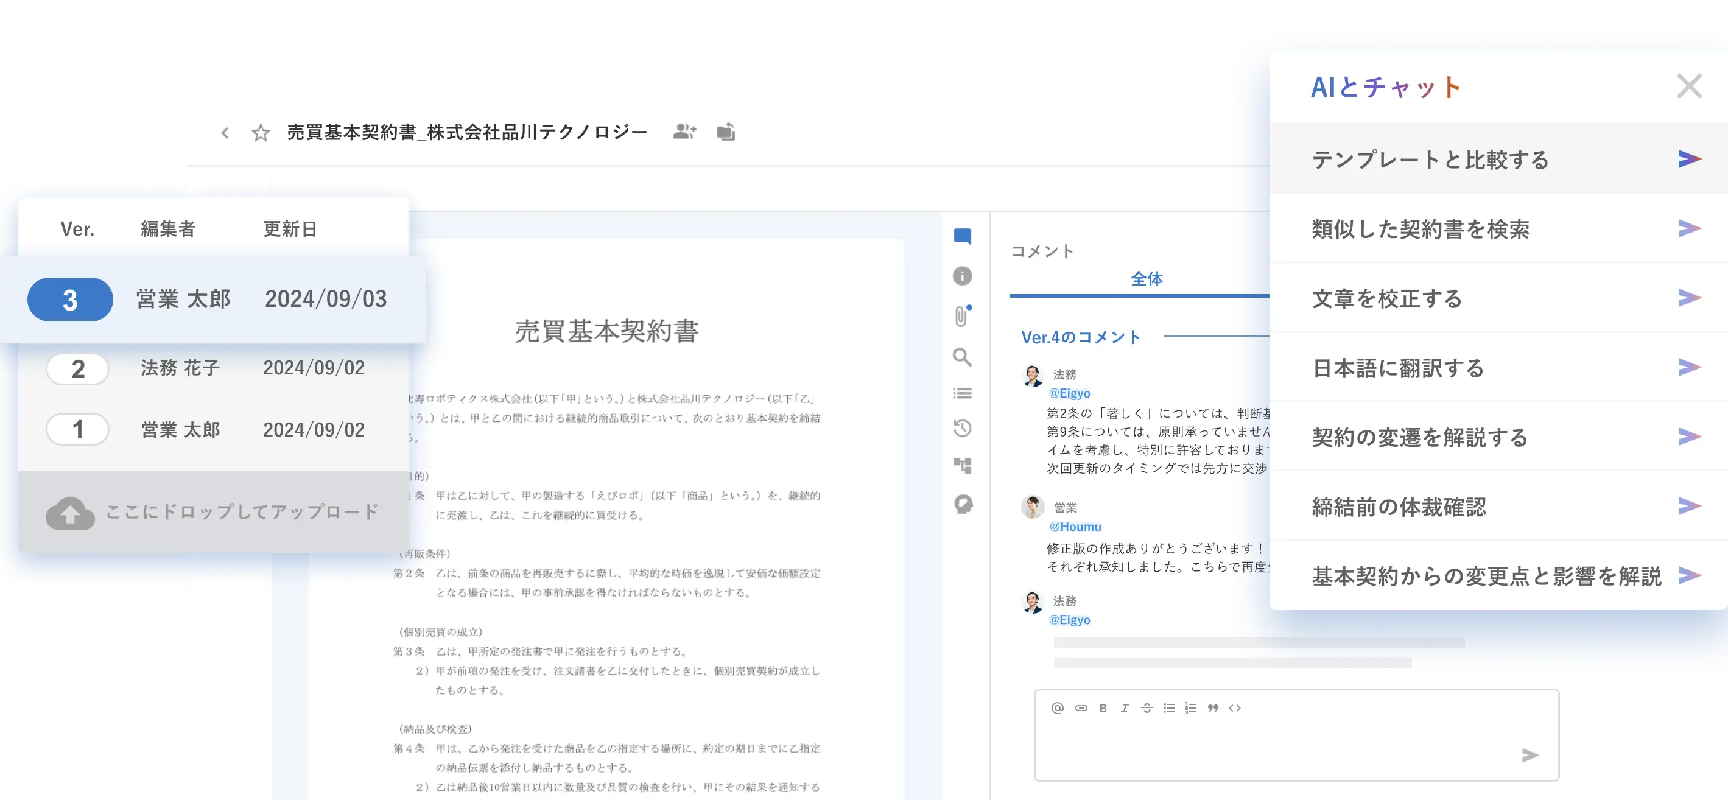Send comment with the paper plane button
This screenshot has width=1728, height=800.
click(1530, 755)
